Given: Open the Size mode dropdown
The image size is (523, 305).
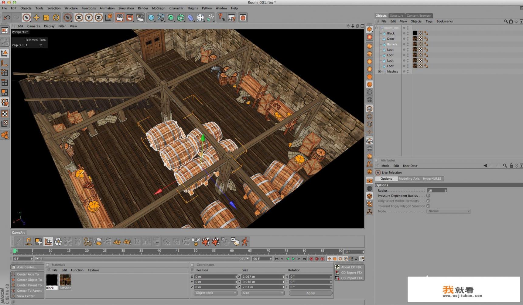Looking at the screenshot, I should click(x=263, y=293).
